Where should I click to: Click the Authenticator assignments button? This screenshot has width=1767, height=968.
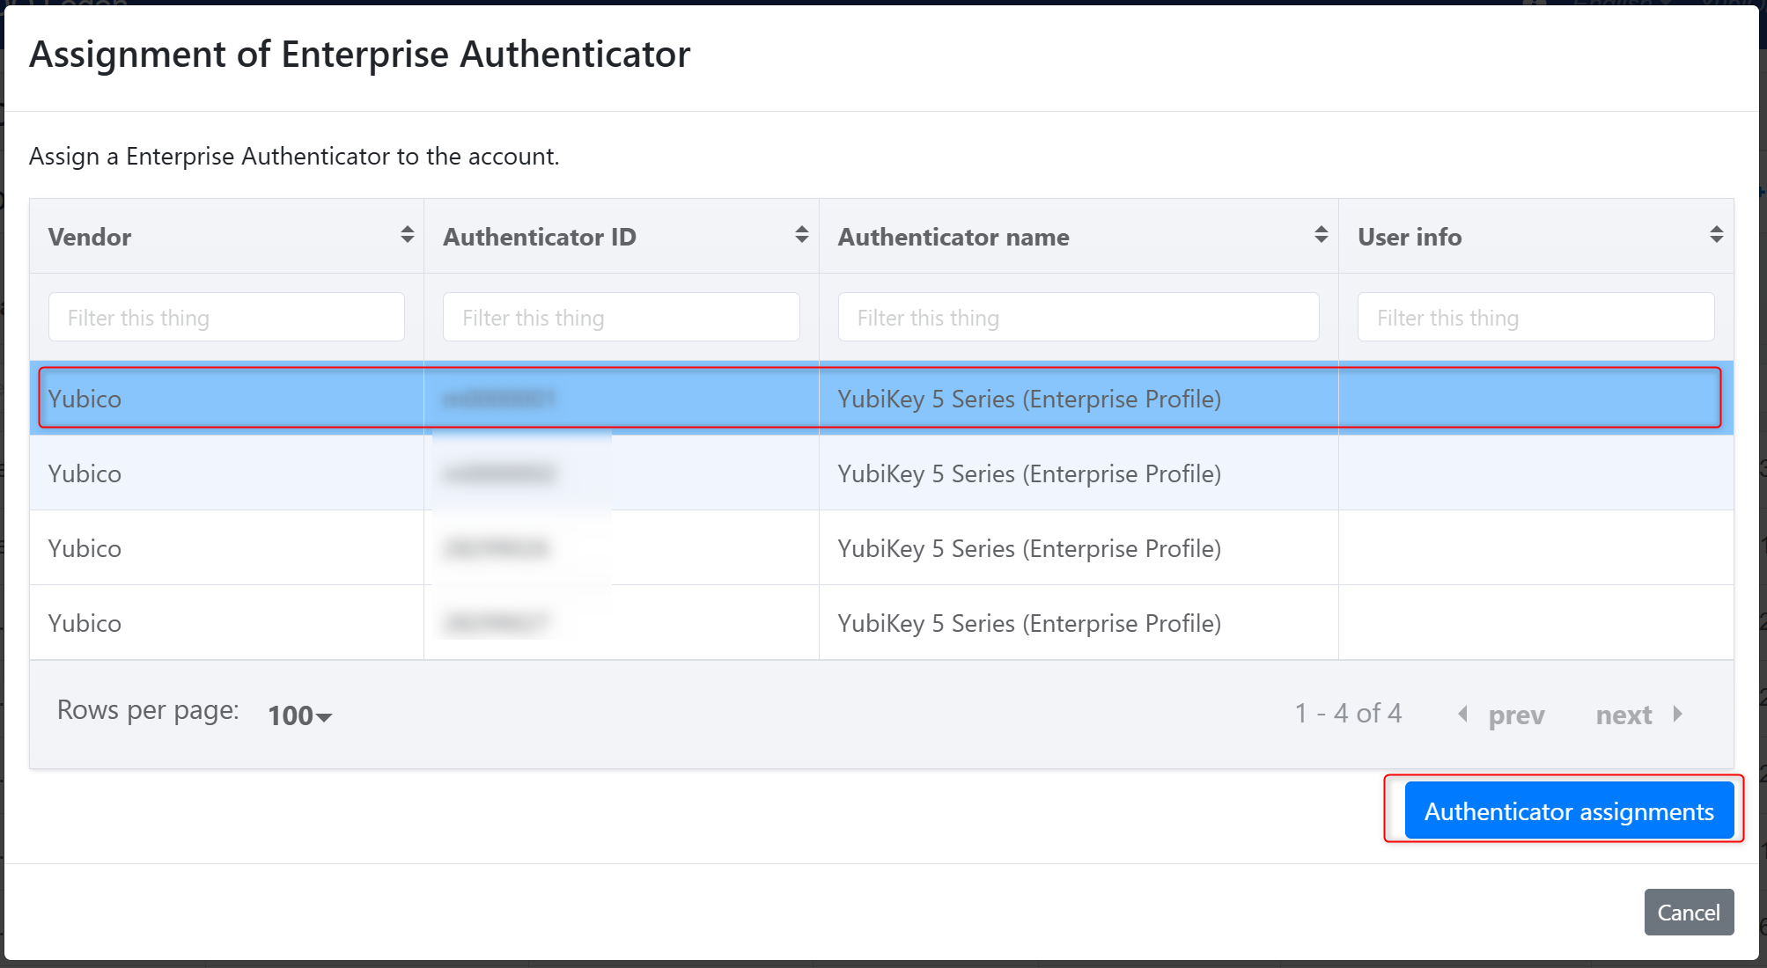(x=1568, y=812)
